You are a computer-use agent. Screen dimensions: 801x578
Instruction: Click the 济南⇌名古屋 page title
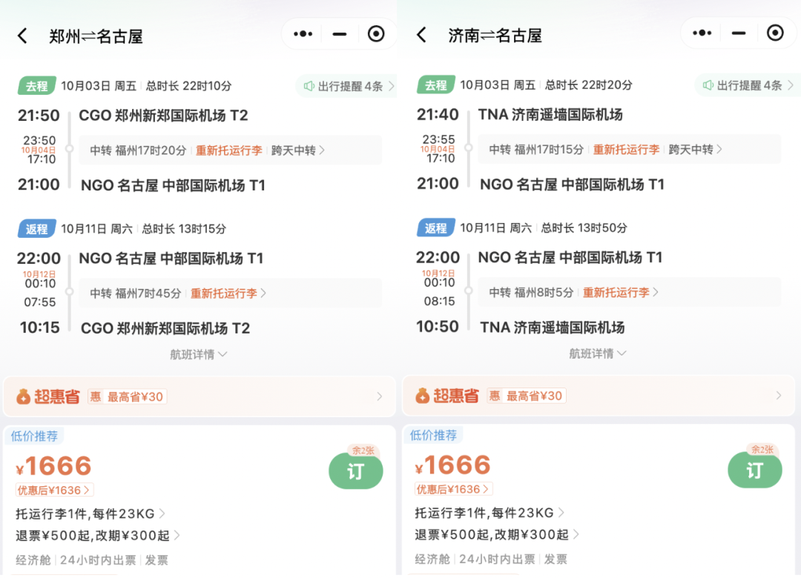495,36
